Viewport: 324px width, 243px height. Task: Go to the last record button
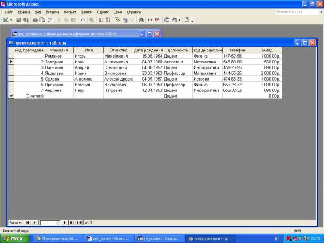tap(72, 222)
